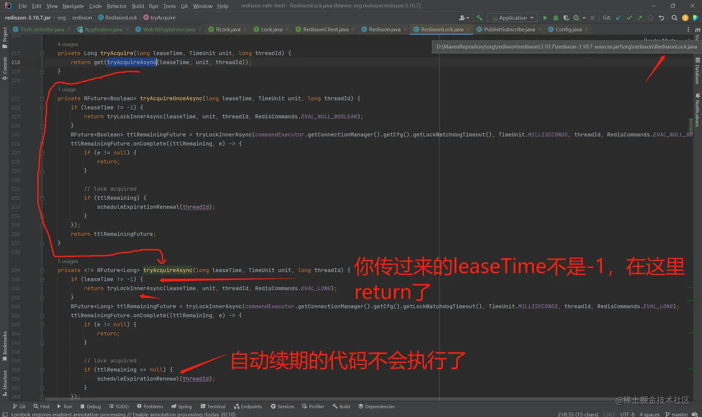
Task: Toggle the Notifications tool window on the right stripe
Action: click(x=697, y=109)
